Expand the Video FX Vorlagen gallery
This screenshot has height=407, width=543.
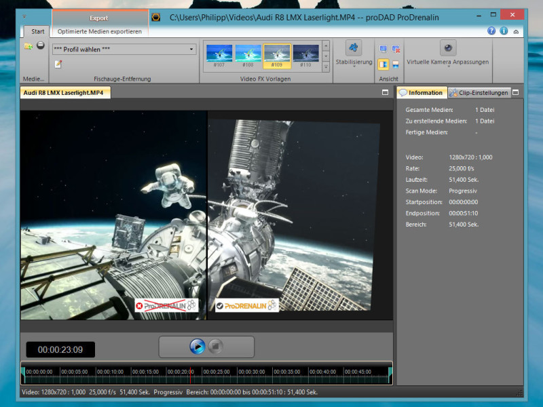326,66
